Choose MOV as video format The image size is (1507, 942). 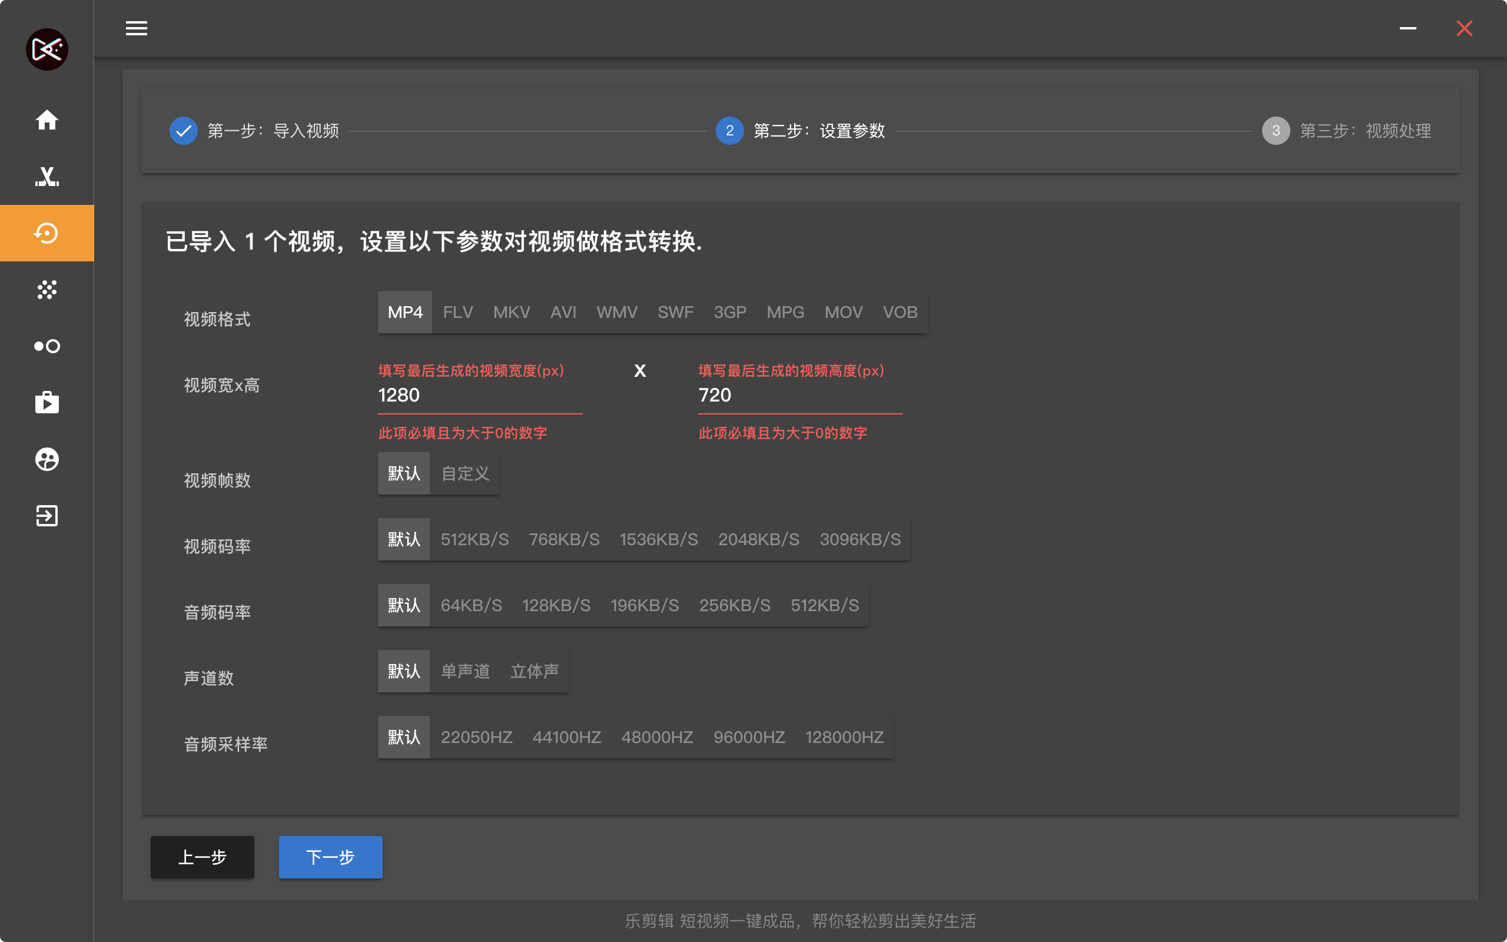coord(843,312)
